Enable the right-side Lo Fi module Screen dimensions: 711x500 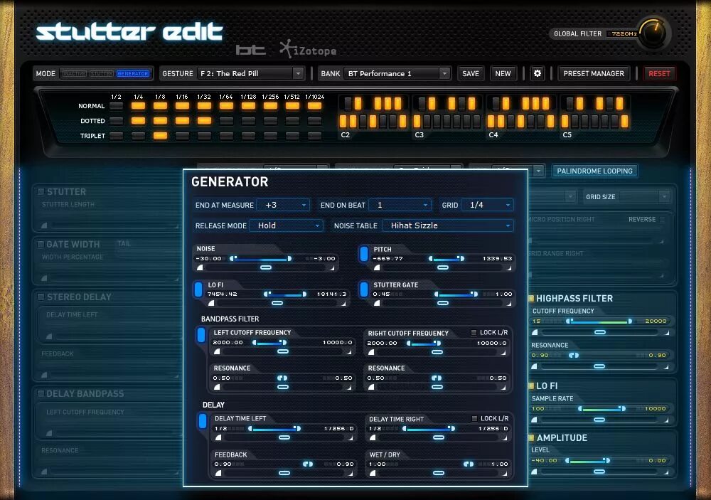(x=531, y=385)
